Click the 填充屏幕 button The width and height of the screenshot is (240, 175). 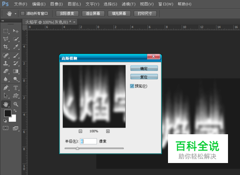tap(119, 13)
